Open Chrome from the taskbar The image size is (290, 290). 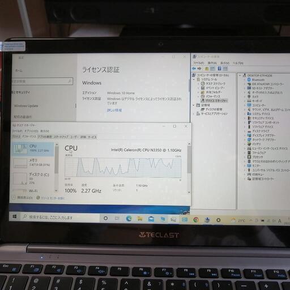coord(196,220)
